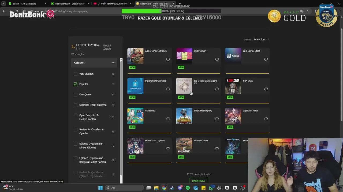
Task: Open the Age of Empires Mobile title link
Action: [x=156, y=51]
